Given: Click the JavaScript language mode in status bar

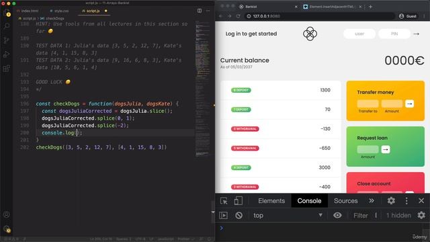Looking at the screenshot, I should point(166,239).
